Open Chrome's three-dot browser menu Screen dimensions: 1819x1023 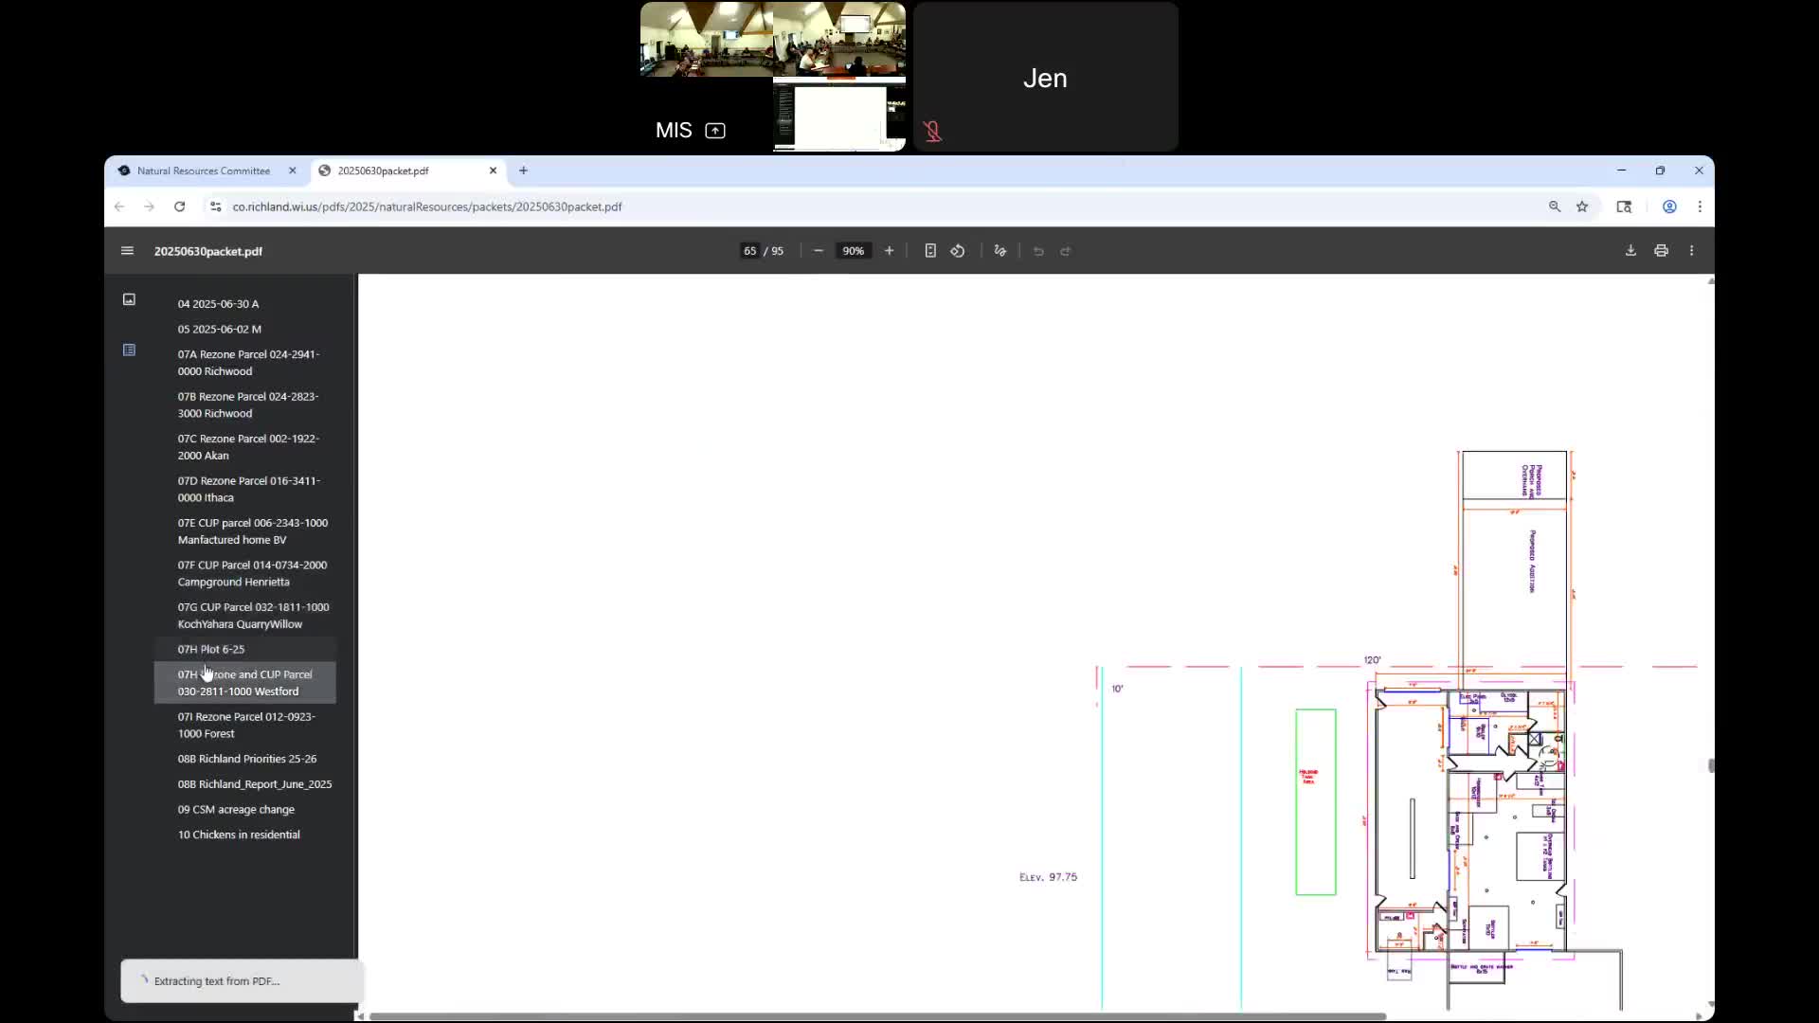(1700, 206)
